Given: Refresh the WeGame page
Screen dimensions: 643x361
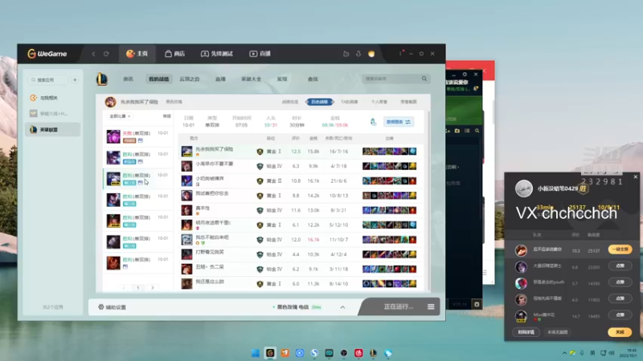Looking at the screenshot, I should (x=106, y=54).
